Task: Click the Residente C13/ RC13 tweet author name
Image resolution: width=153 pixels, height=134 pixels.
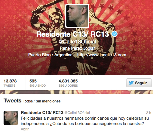Action: [42, 113]
